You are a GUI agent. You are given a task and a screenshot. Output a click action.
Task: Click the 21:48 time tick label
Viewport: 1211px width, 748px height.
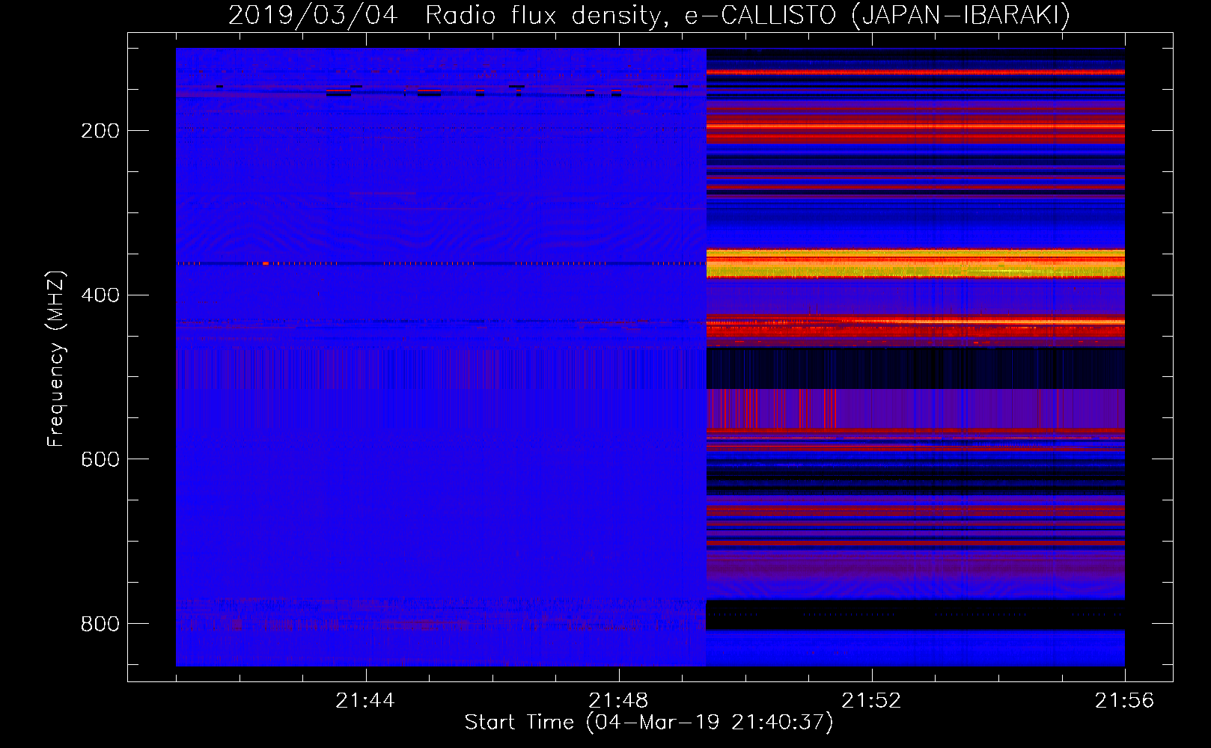tap(618, 701)
